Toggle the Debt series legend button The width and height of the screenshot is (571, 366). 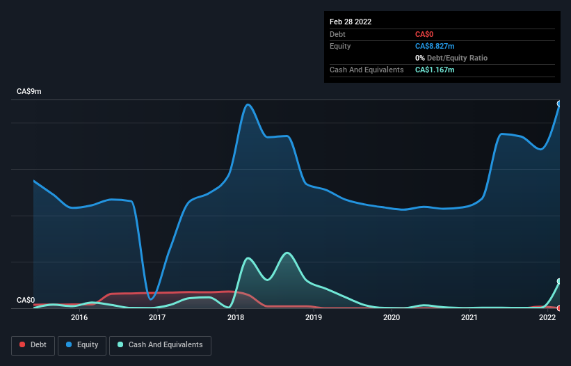33,345
